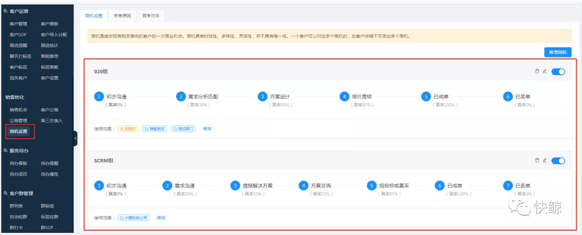Image resolution: width=582 pixels, height=235 pixels.
Task: Delete the 020组 opportunity group via trash icon
Action: pos(537,71)
